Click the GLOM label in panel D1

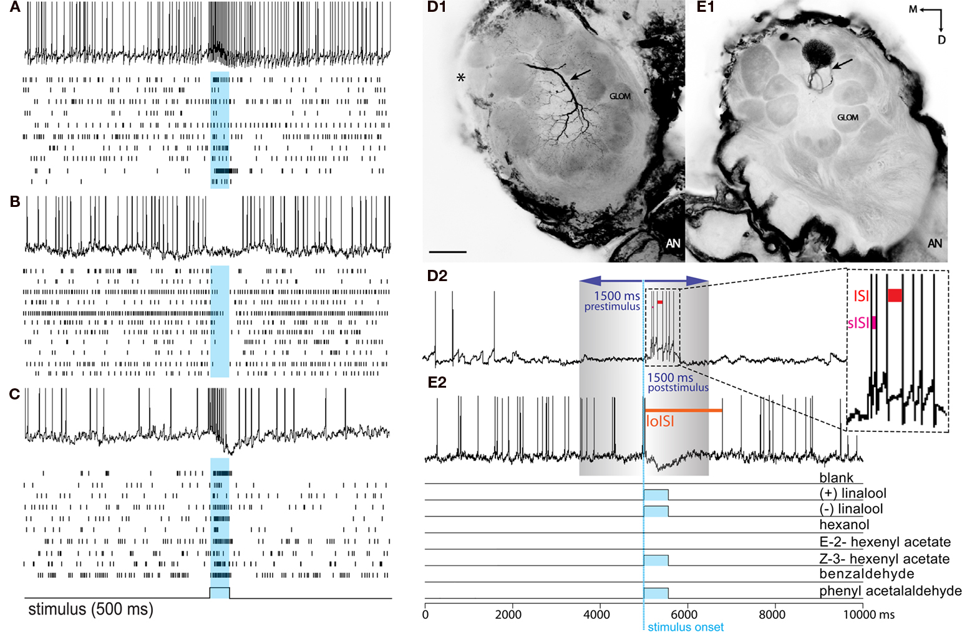(620, 97)
